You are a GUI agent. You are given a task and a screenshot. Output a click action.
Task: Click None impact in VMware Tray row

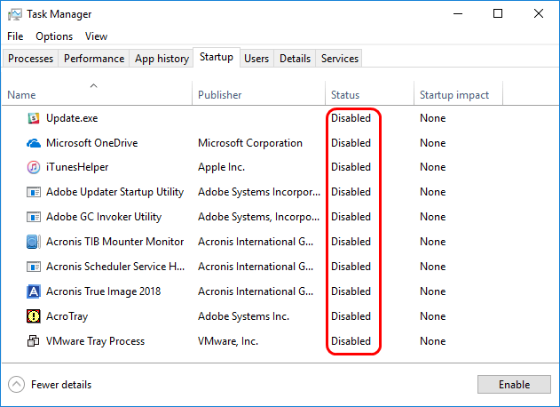[433, 341]
